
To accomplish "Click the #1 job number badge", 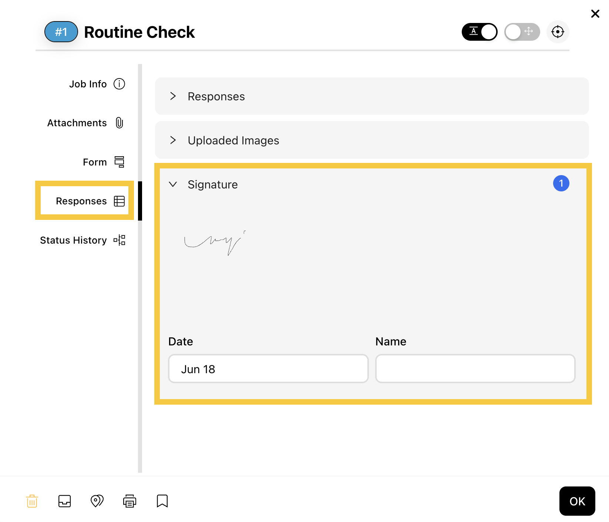I will pos(61,32).
